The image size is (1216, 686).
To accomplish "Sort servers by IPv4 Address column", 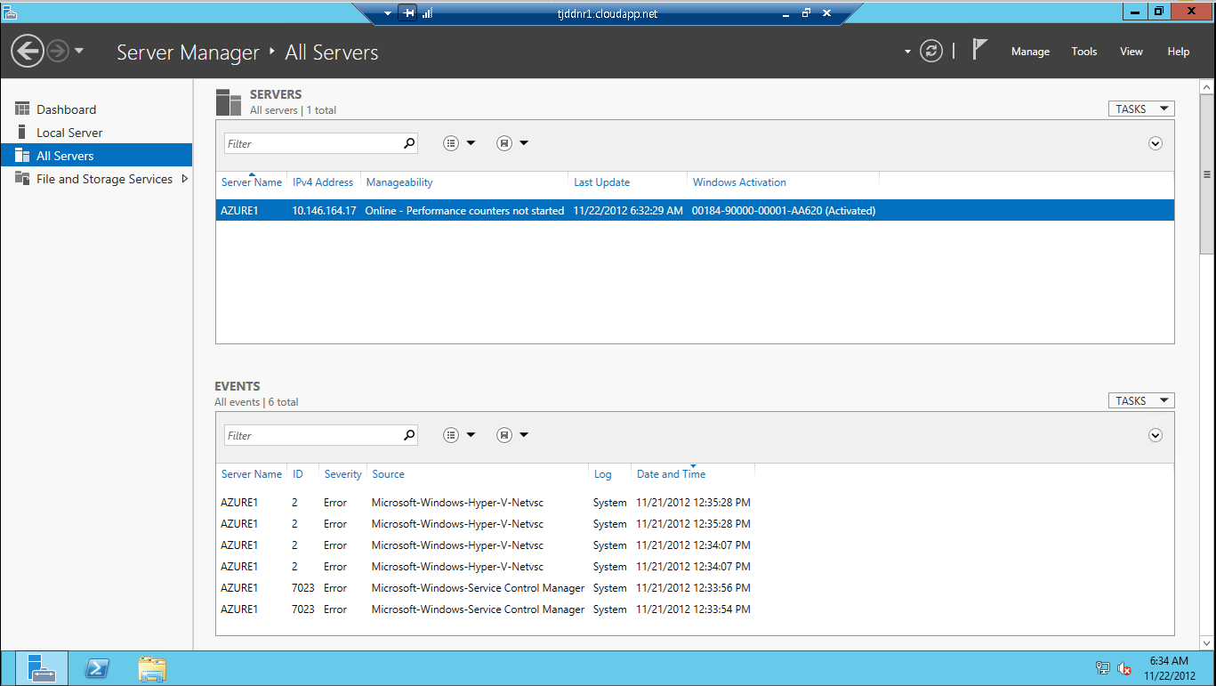I will click(x=323, y=182).
